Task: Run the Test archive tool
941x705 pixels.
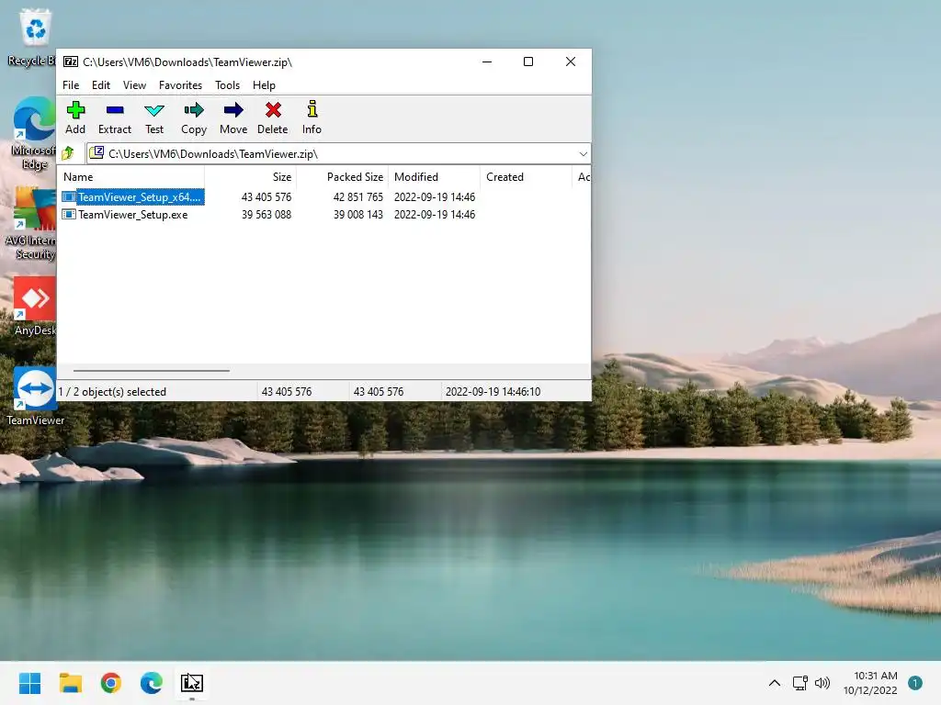Action: [154, 117]
